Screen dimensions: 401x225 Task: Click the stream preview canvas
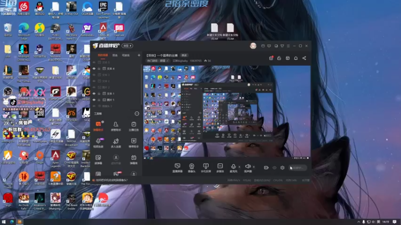click(227, 112)
